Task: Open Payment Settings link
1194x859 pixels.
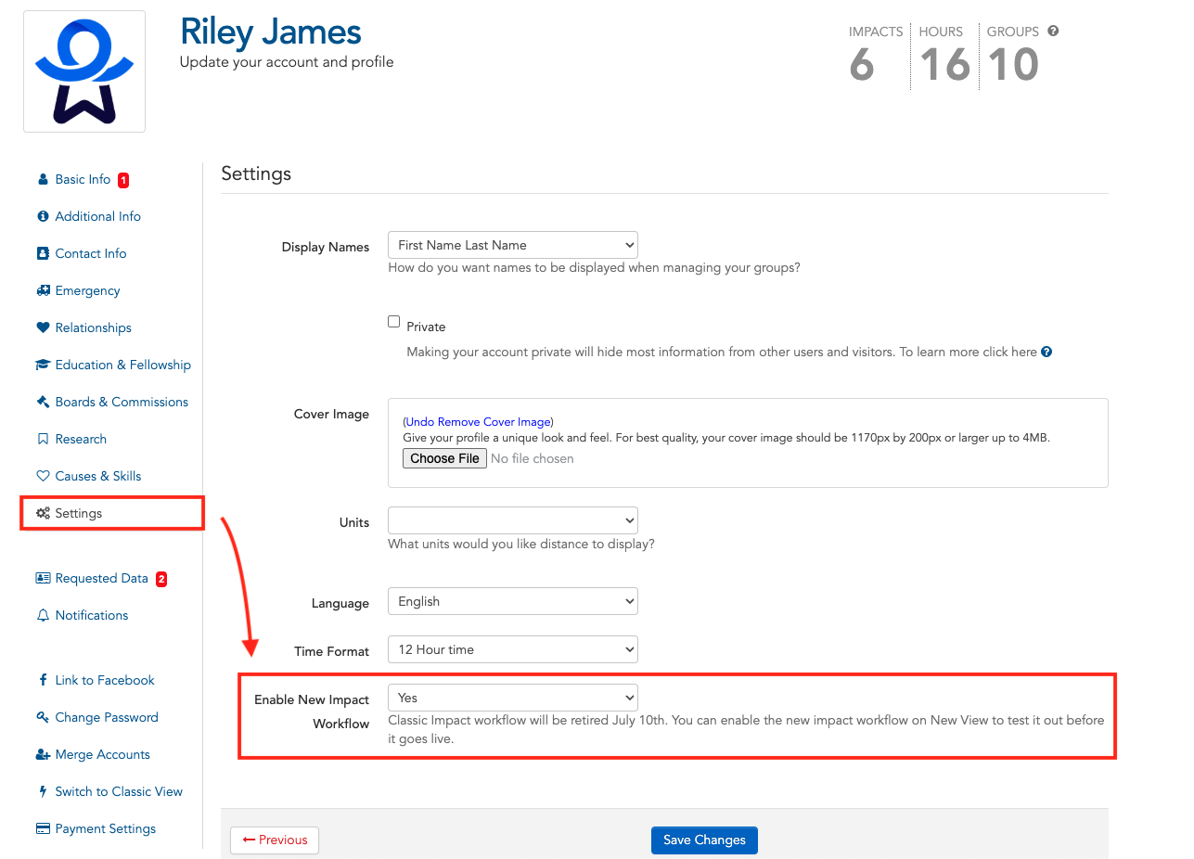Action: point(106,828)
